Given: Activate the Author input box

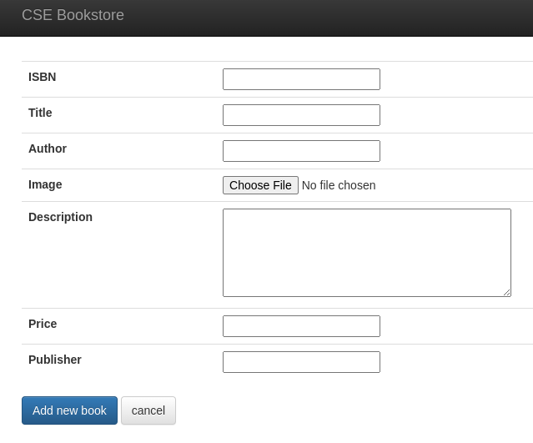Looking at the screenshot, I should click(x=301, y=151).
